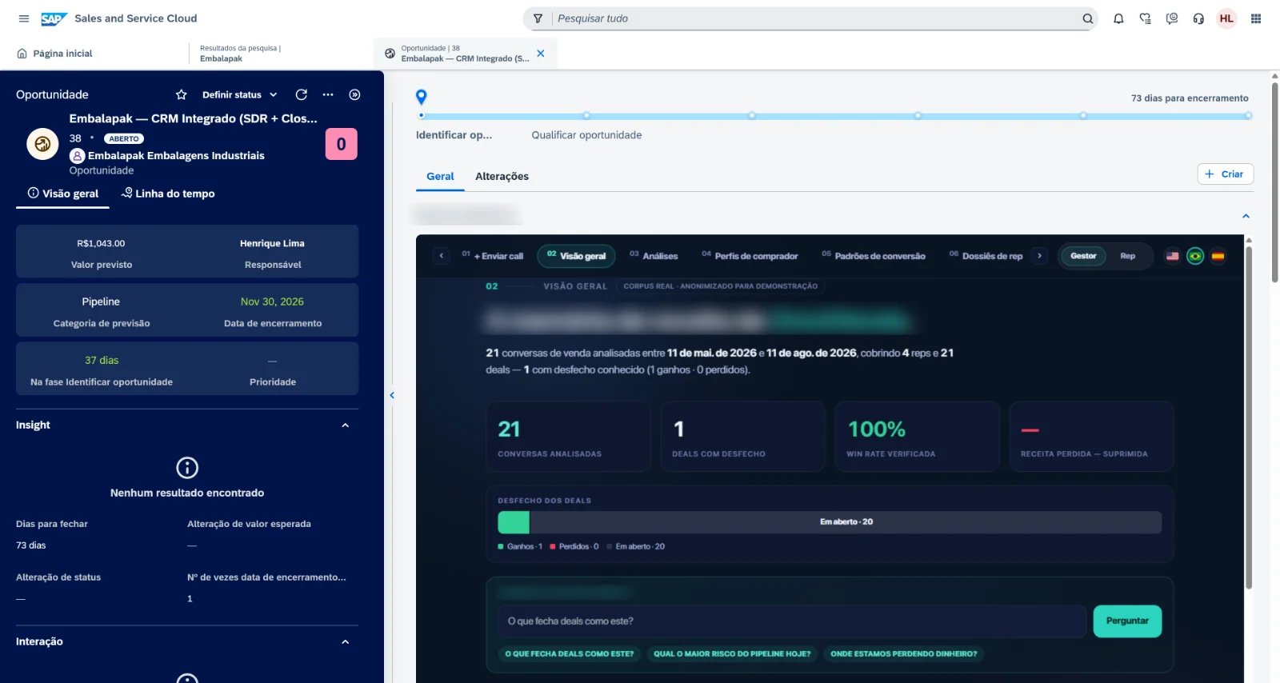Open 05 Padrões de conversão tab
1280x683 pixels.
(x=874, y=256)
